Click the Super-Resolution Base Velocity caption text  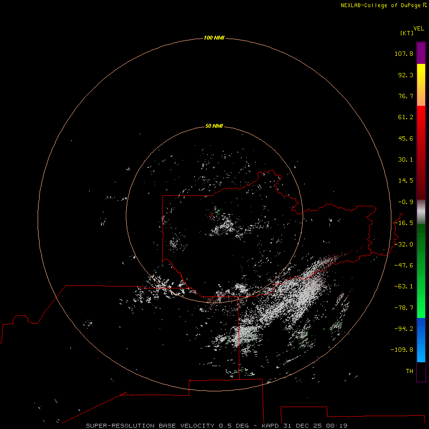(x=217, y=426)
